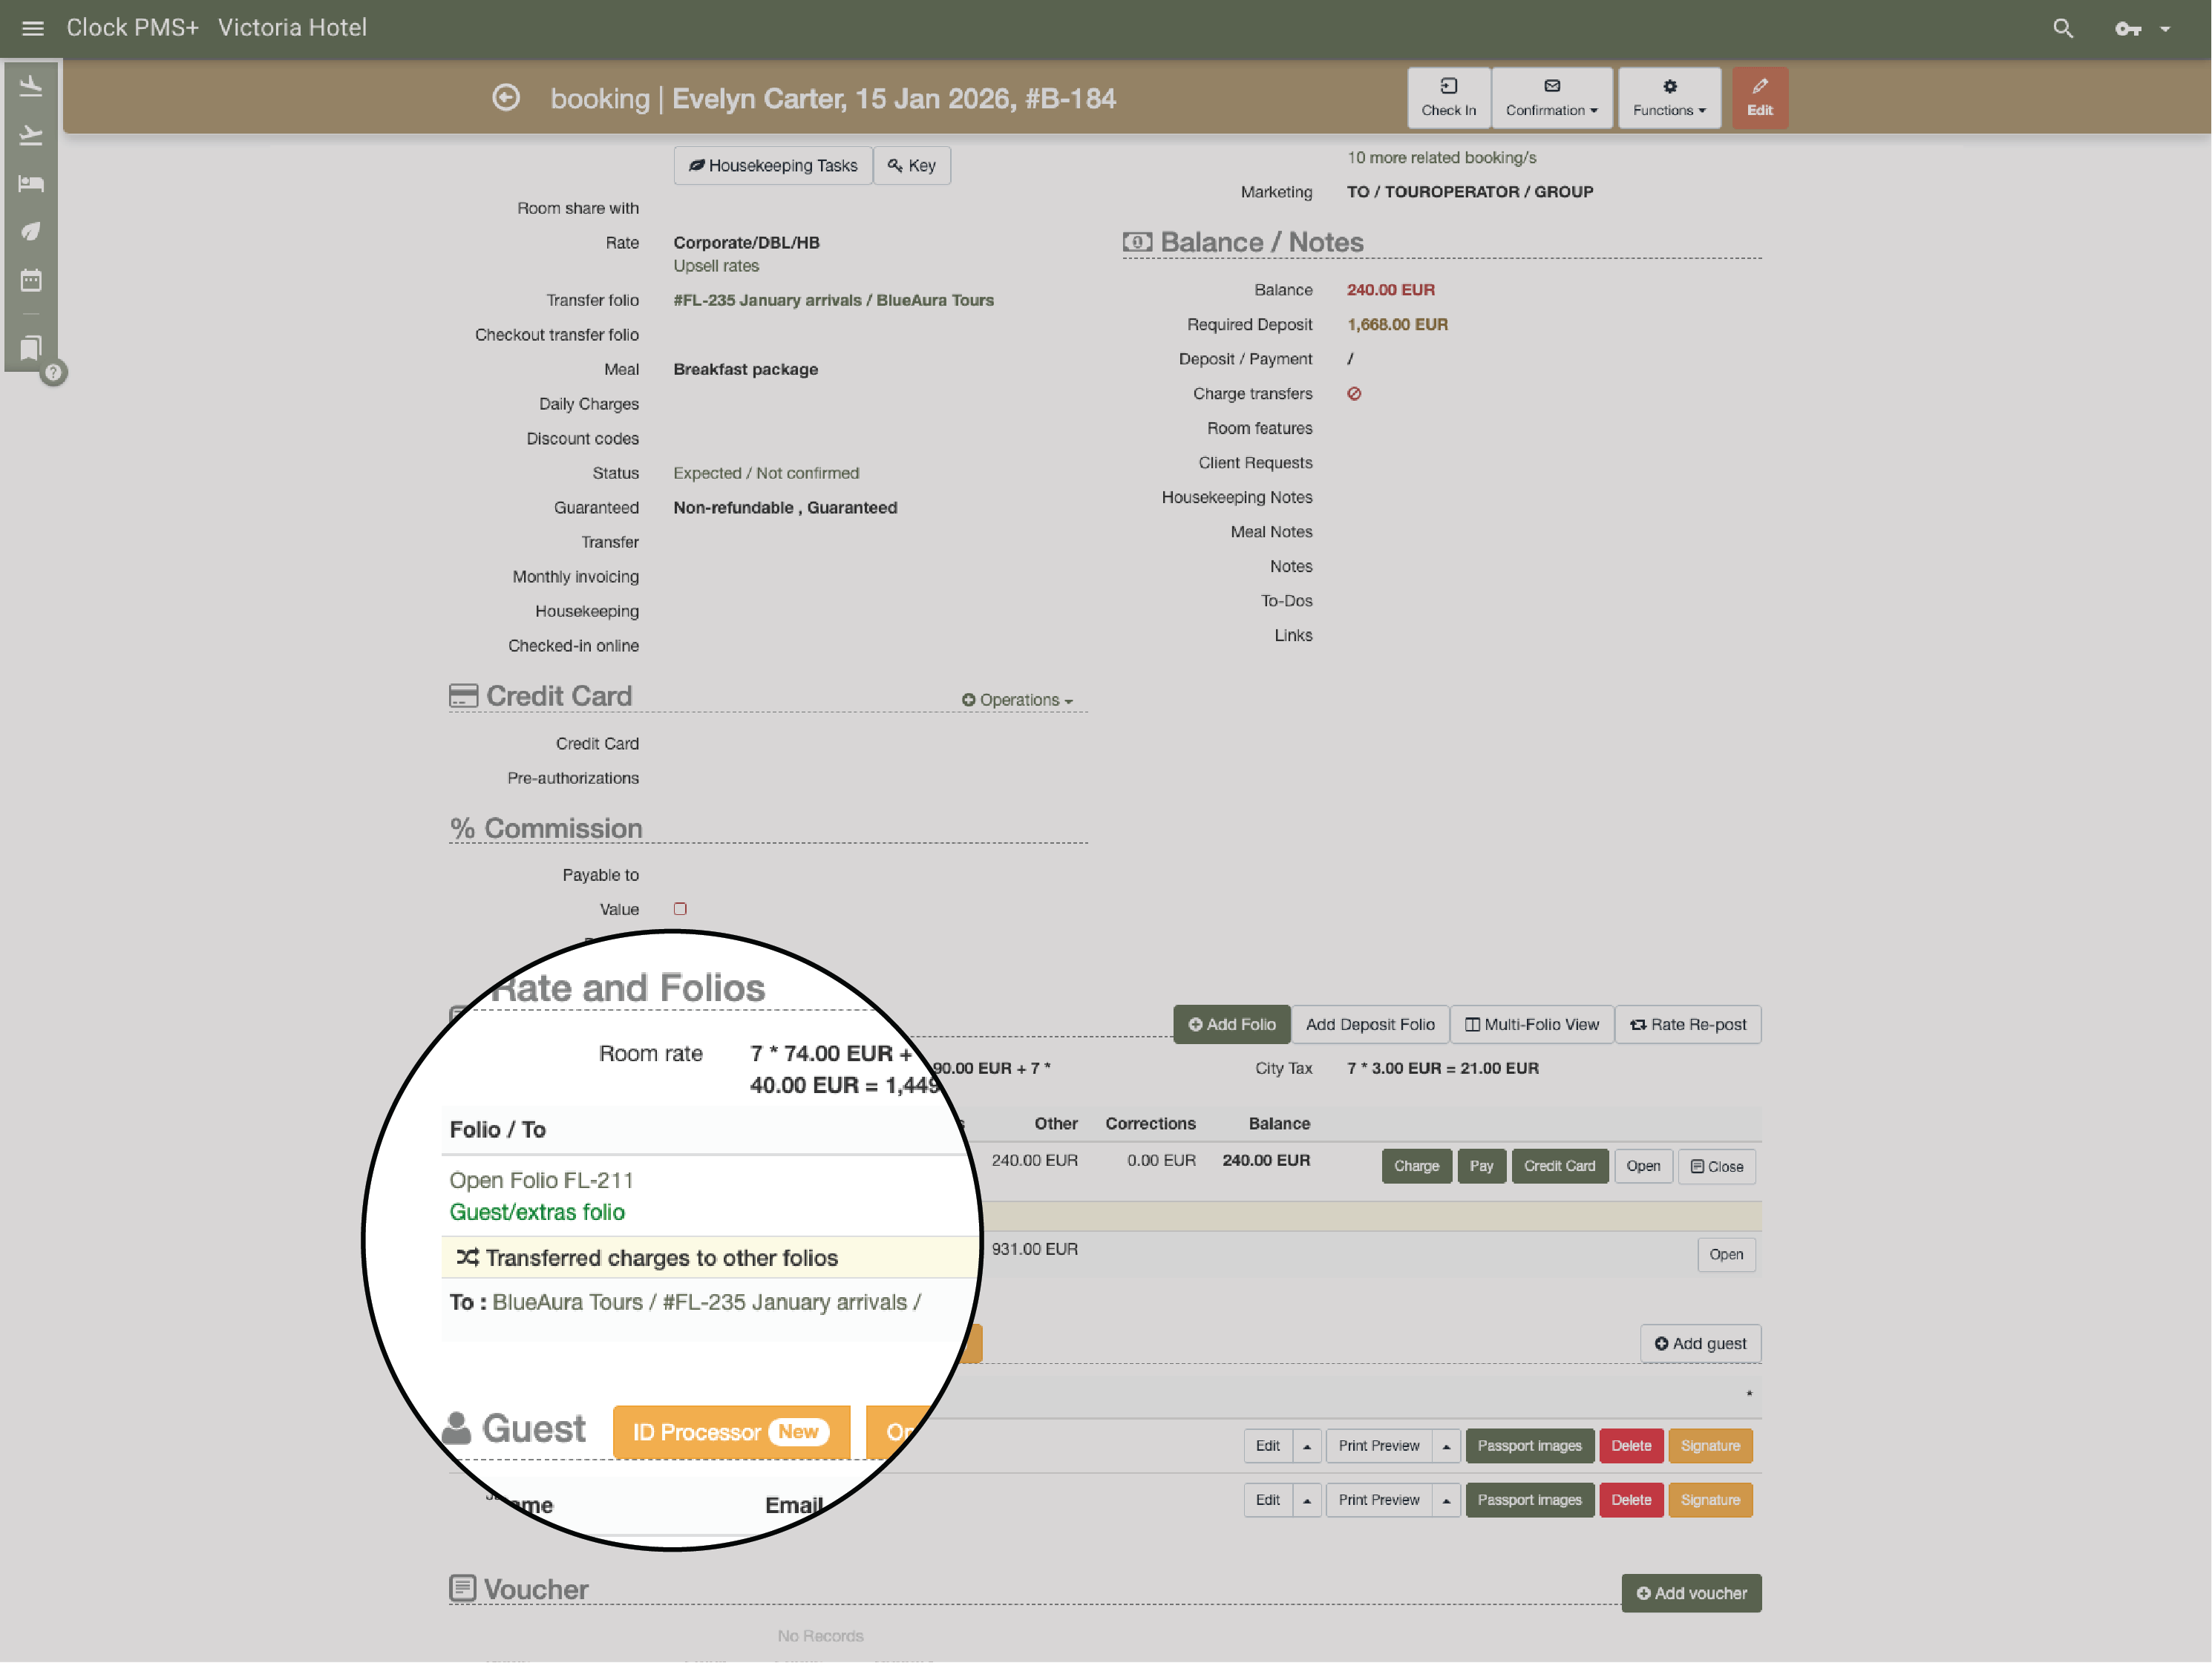Click the search magnifier icon
Viewport: 2212px width, 1663px height.
coord(2062,28)
